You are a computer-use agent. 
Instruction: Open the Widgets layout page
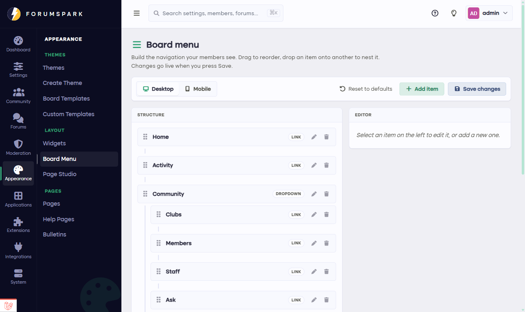coord(54,143)
